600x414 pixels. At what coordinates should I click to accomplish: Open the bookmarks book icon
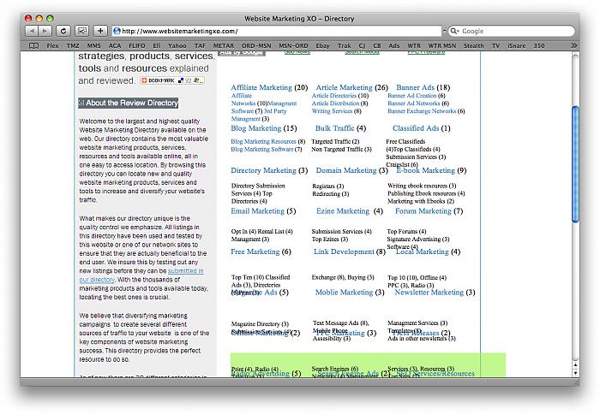33,45
